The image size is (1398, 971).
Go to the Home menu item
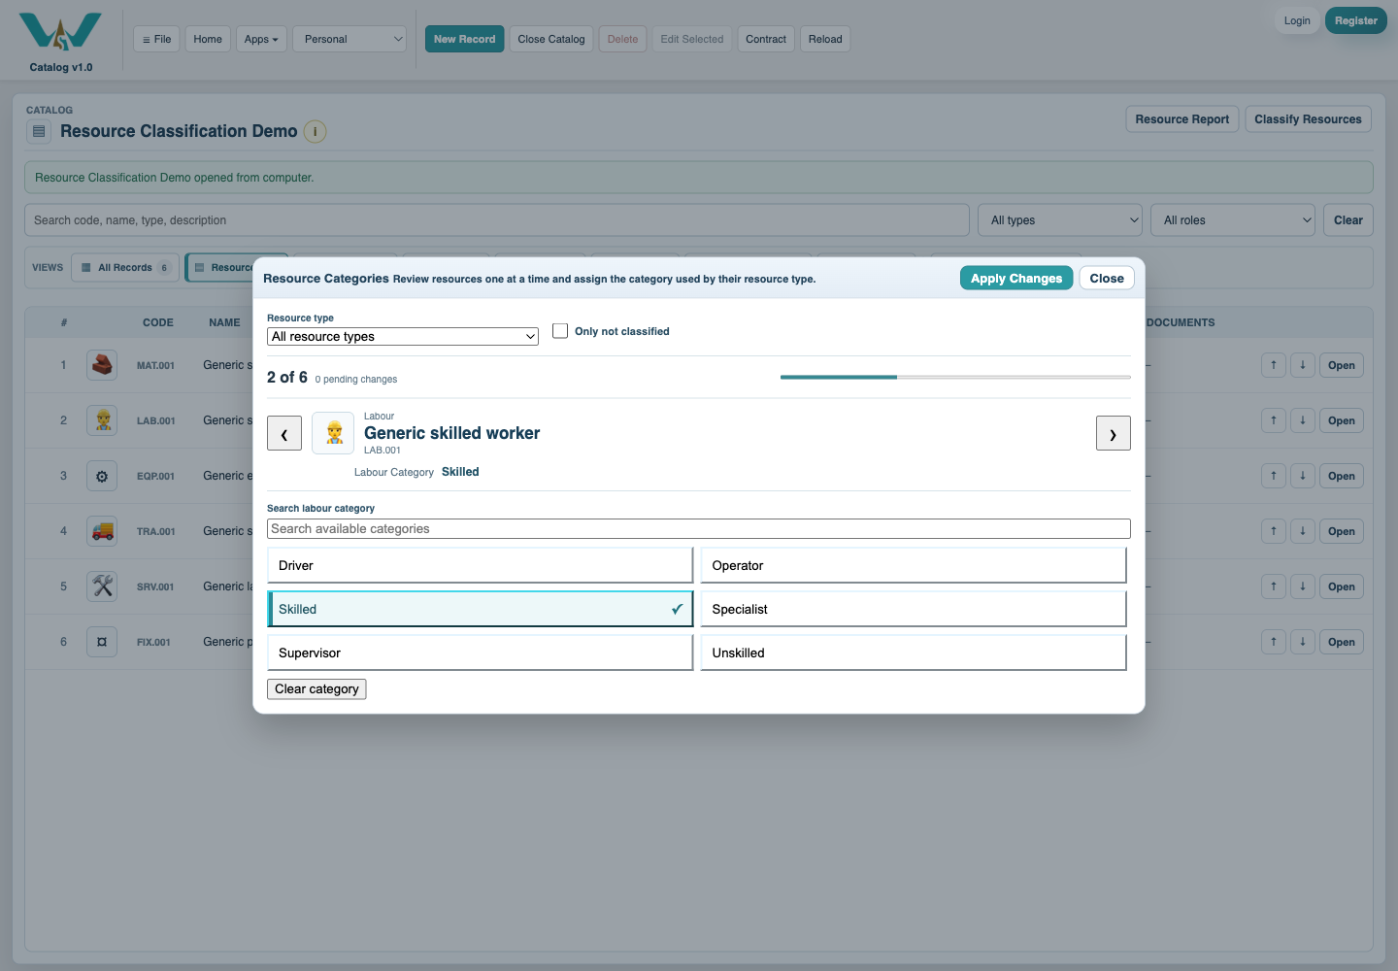coord(208,39)
